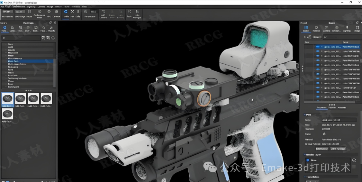Expand the Glass material folder
This screenshot has width=362, height=182.
point(6,44)
